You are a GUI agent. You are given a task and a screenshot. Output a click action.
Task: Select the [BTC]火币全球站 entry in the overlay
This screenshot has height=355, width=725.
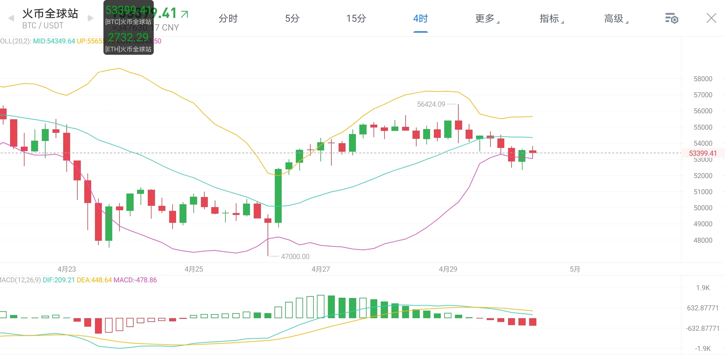click(128, 22)
